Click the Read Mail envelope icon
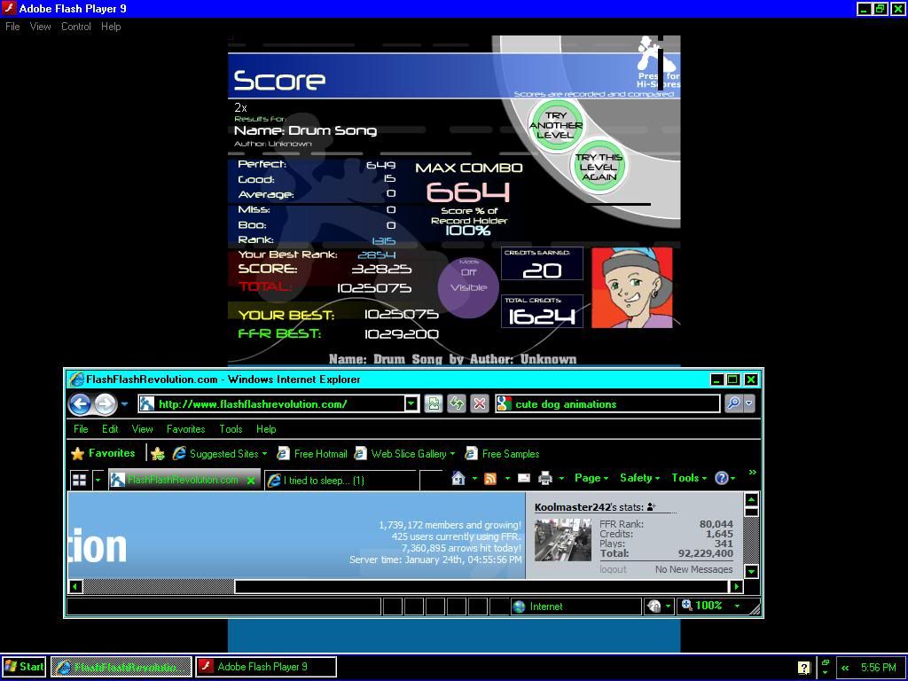The height and width of the screenshot is (681, 908). click(523, 478)
